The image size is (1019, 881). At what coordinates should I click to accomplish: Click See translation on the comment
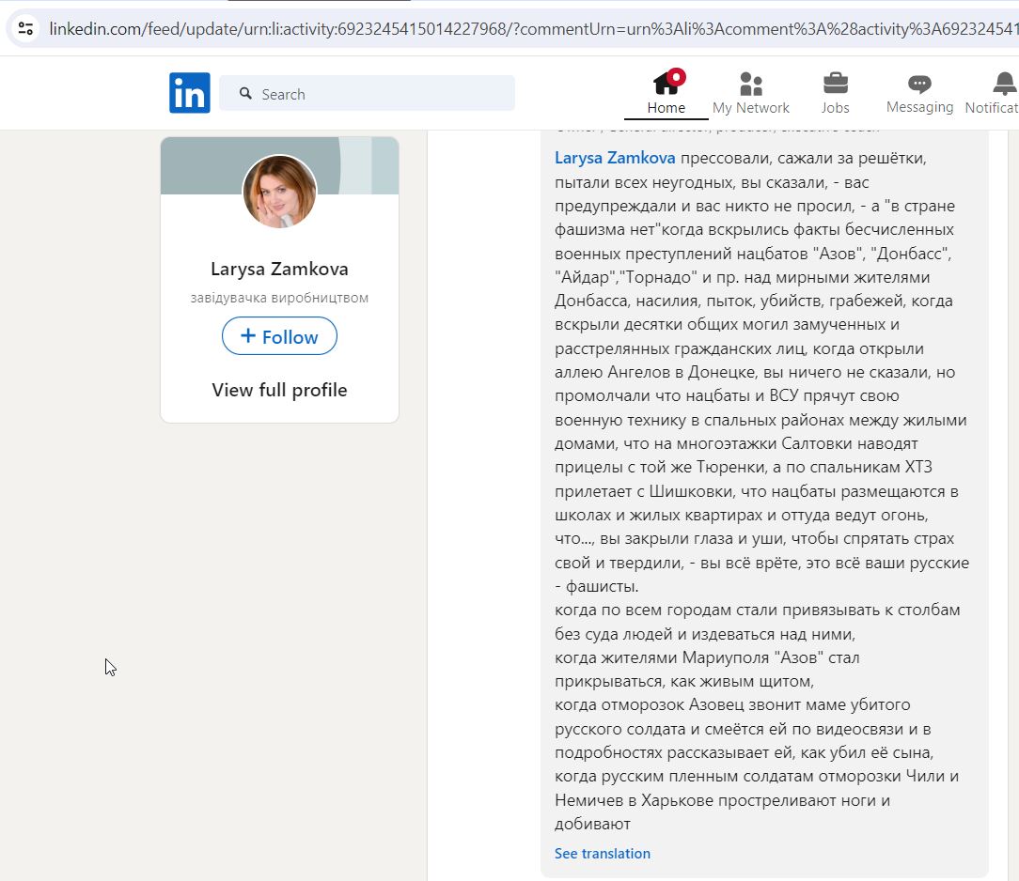(x=603, y=853)
